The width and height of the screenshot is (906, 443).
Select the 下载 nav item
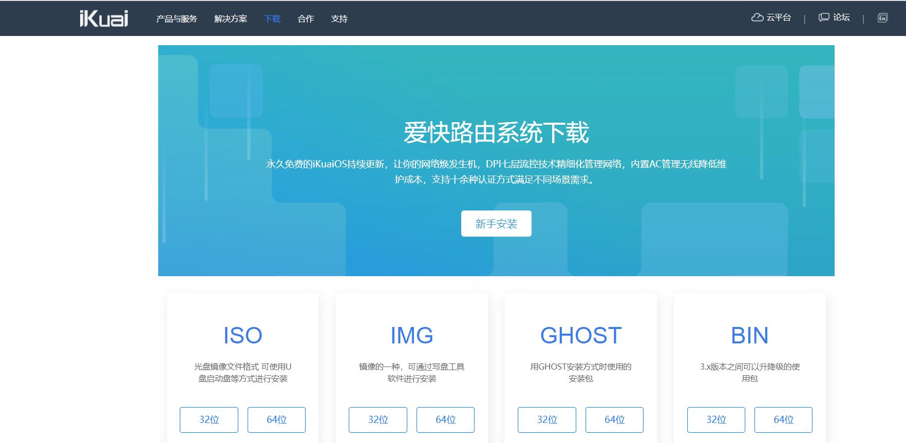(272, 19)
